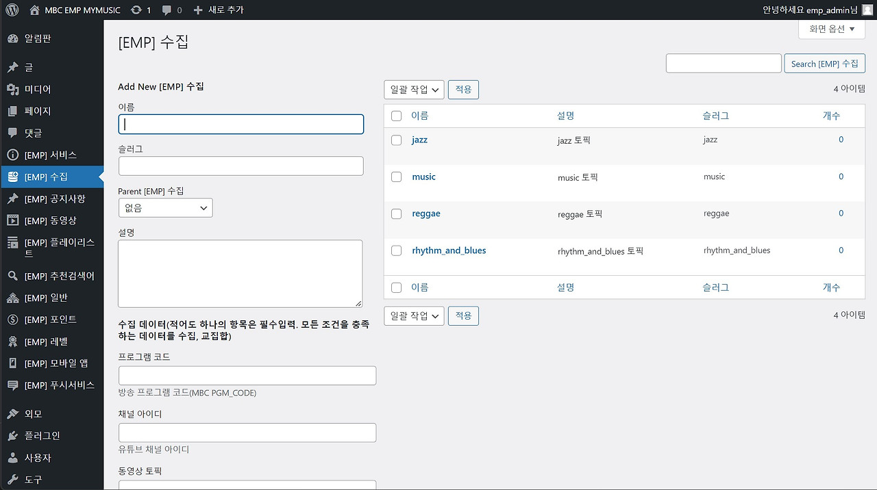Click the top 적용 button
This screenshot has height=490, width=877.
coord(463,90)
